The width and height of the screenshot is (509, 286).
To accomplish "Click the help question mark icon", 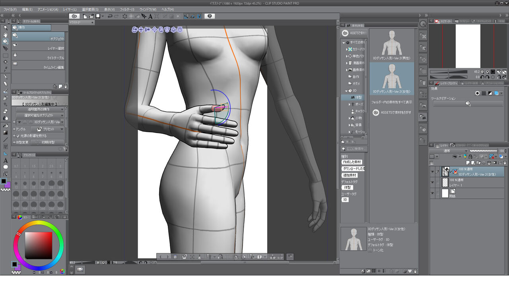I will (x=210, y=16).
